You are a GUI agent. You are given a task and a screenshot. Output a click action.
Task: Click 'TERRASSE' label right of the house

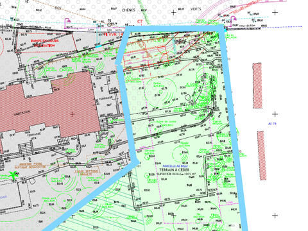tap(106, 98)
